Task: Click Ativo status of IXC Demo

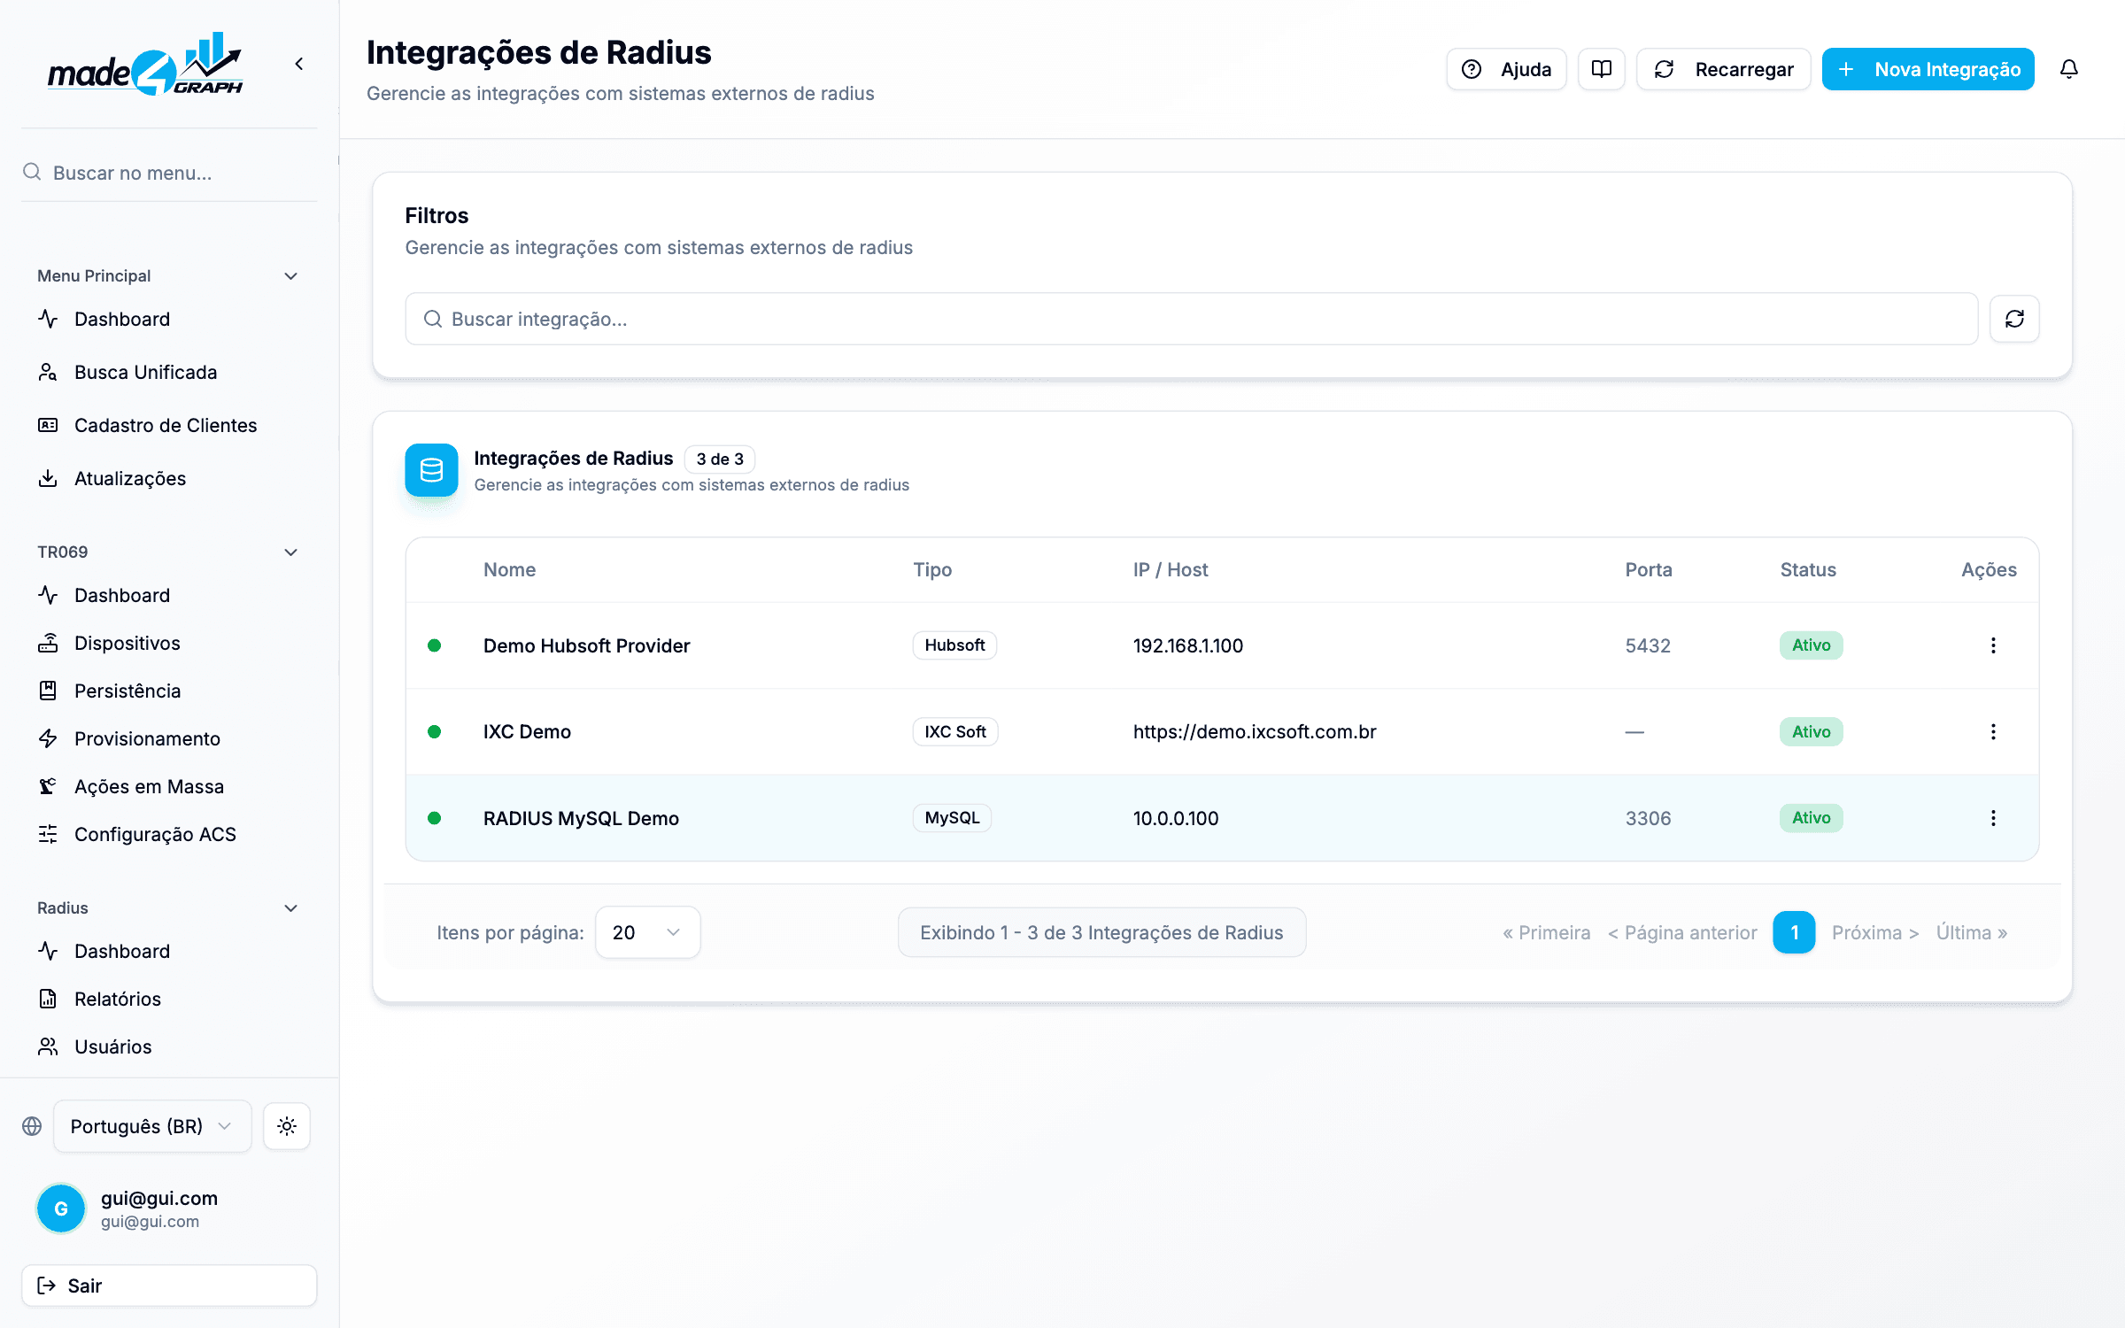Action: point(1811,731)
